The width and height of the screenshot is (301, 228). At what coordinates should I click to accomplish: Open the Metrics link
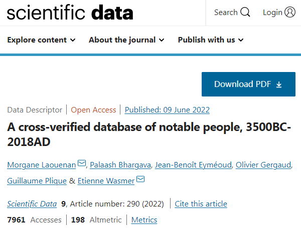tap(144, 219)
